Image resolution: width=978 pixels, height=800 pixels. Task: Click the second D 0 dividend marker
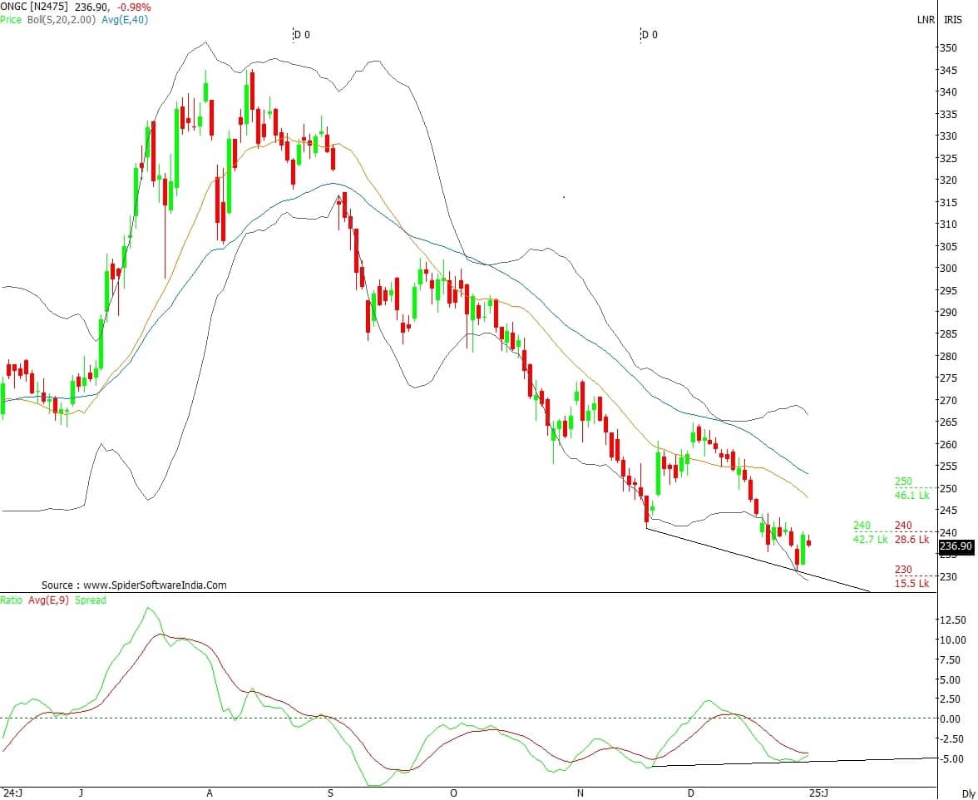649,35
